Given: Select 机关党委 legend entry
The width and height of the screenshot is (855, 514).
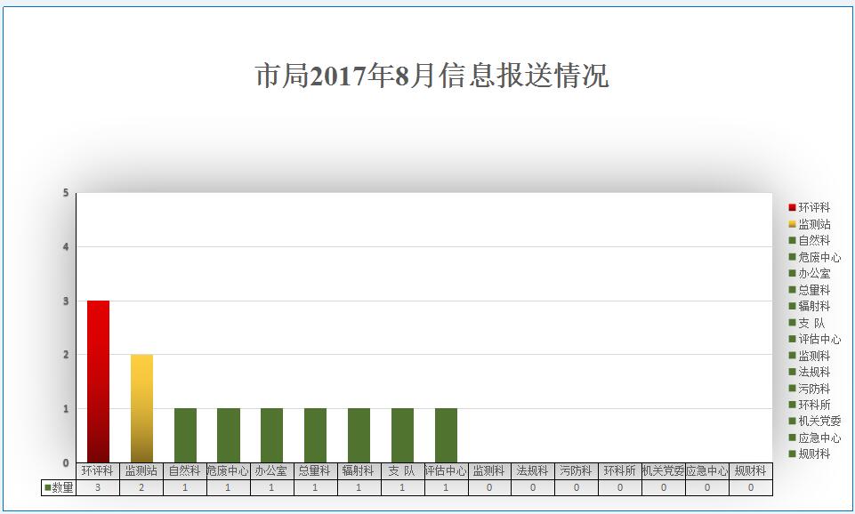Looking at the screenshot, I should click(819, 421).
